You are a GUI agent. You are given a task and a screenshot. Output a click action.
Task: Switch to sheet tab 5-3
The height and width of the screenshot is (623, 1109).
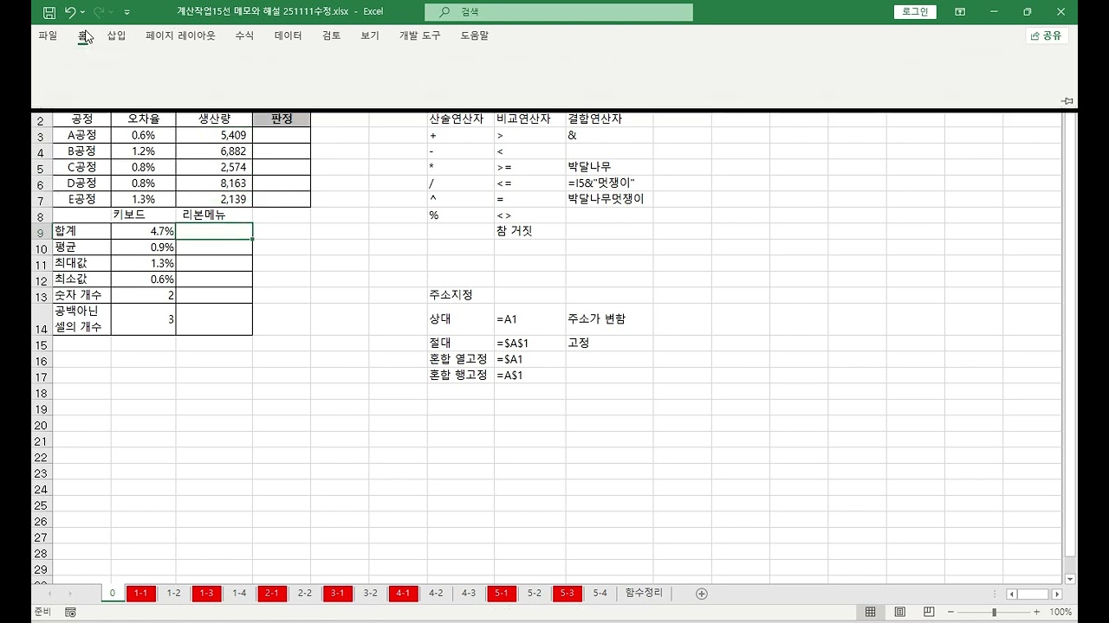(567, 594)
